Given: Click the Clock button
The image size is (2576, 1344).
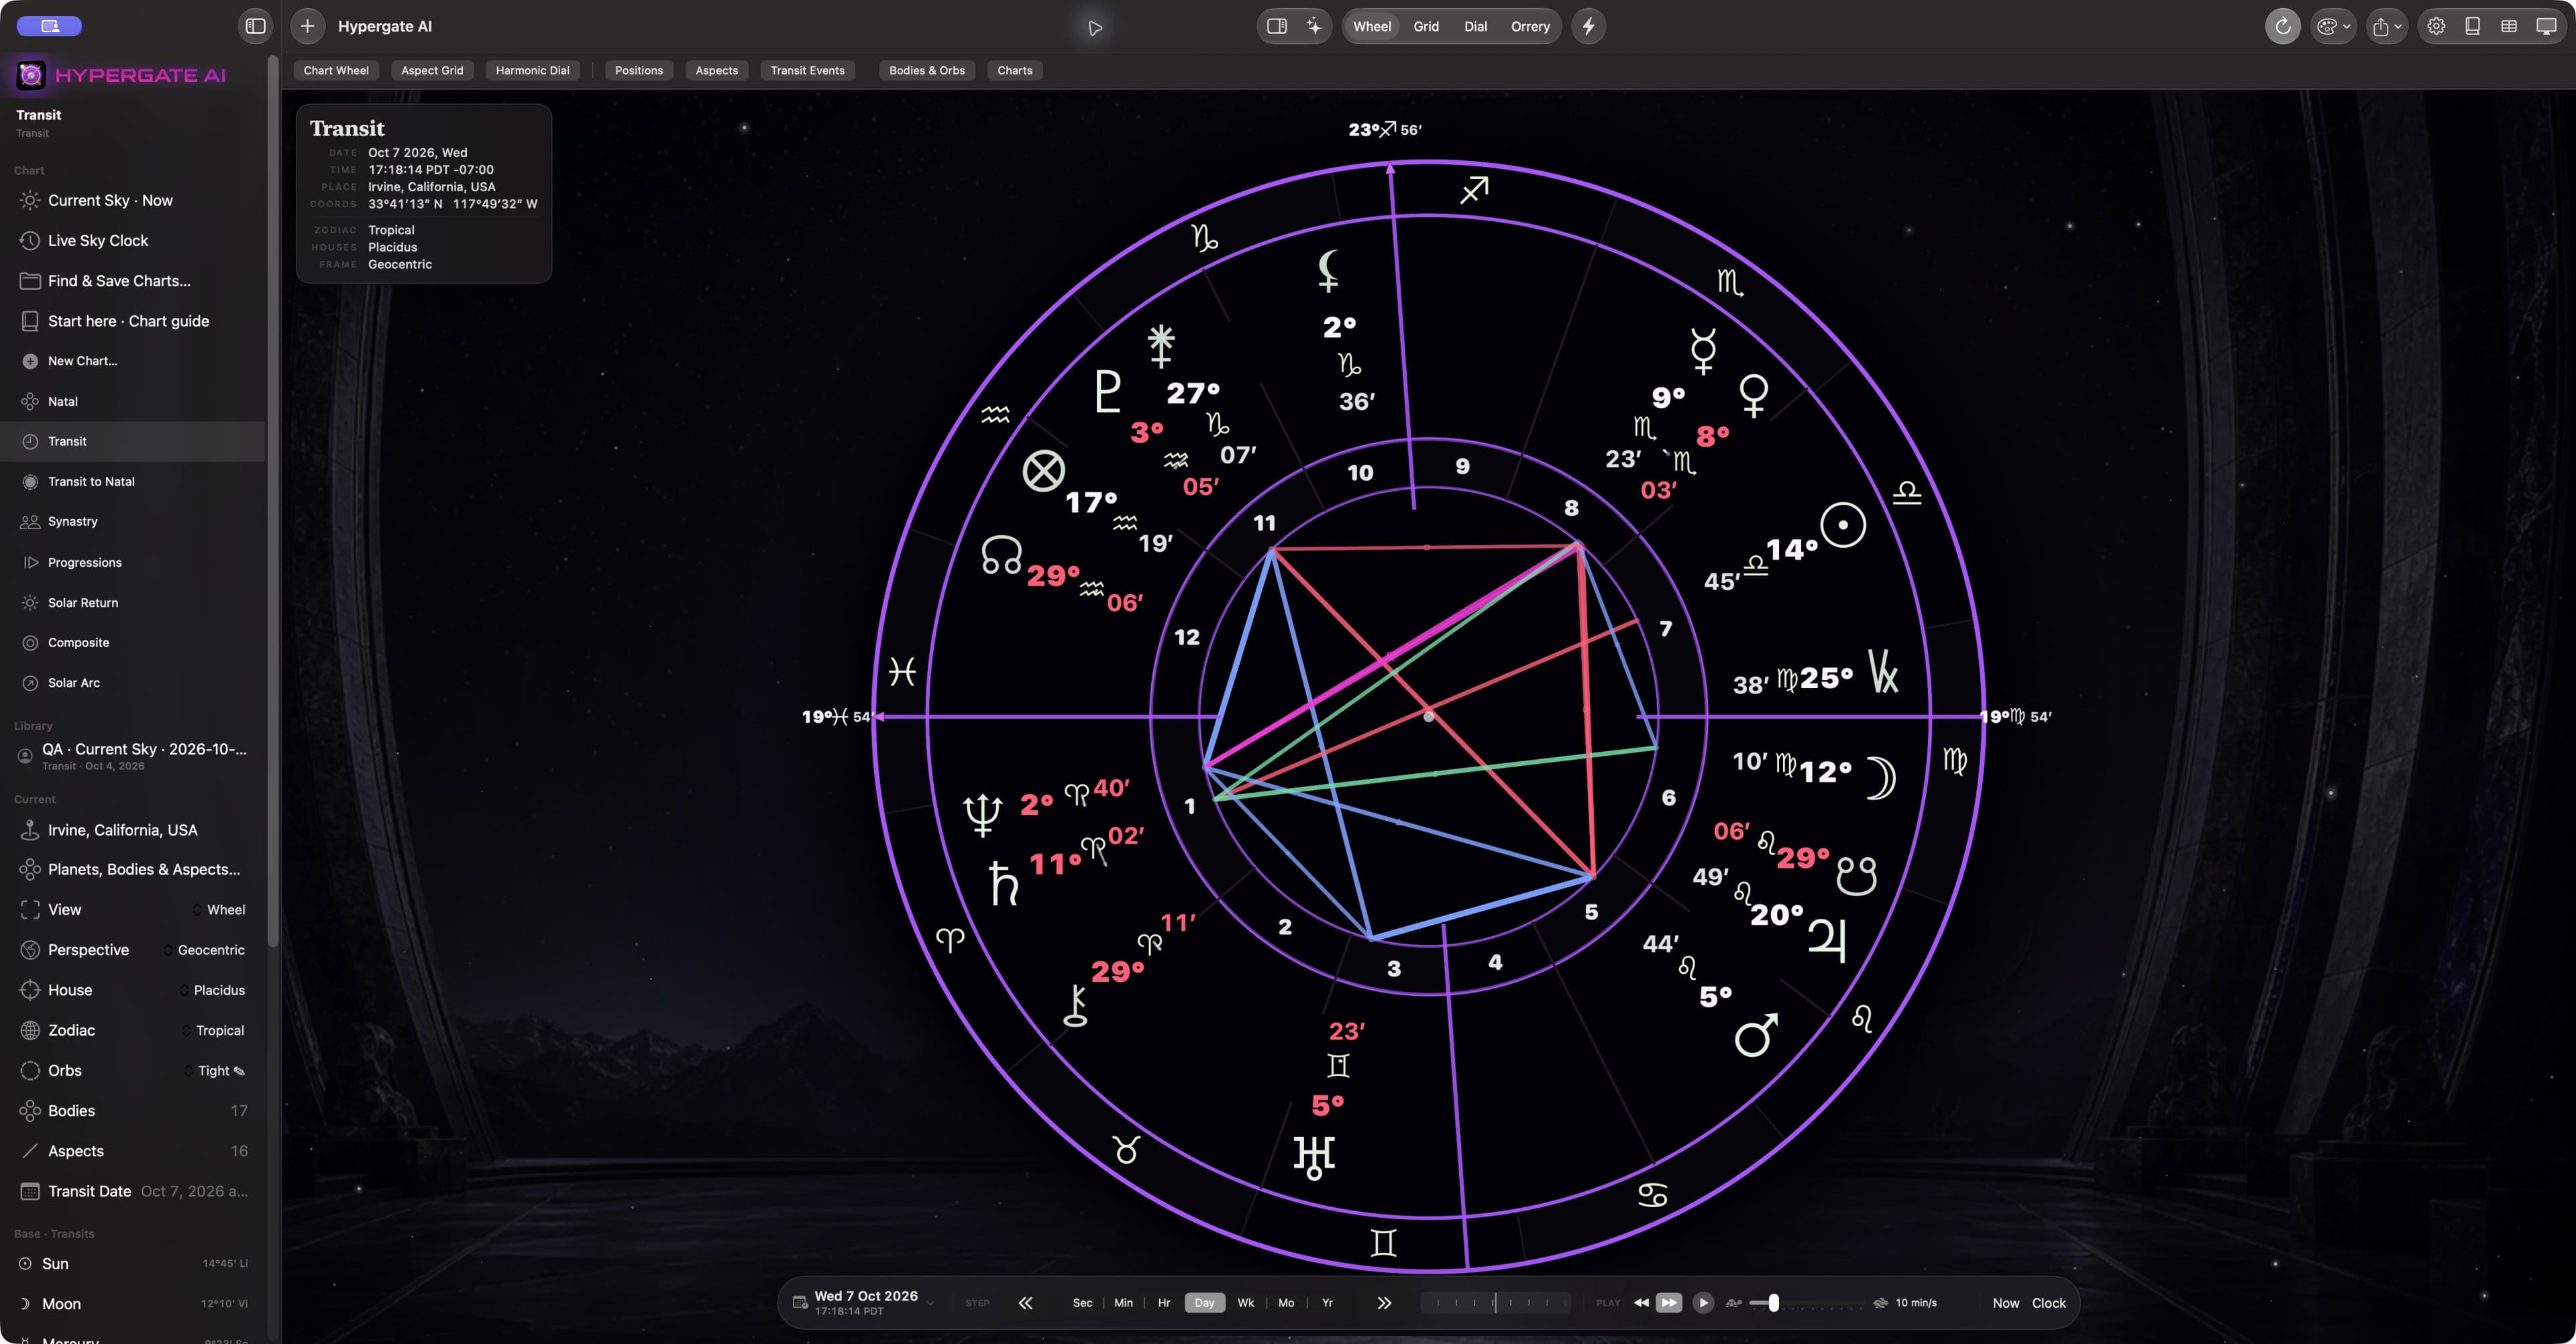Looking at the screenshot, I should tap(2048, 1302).
